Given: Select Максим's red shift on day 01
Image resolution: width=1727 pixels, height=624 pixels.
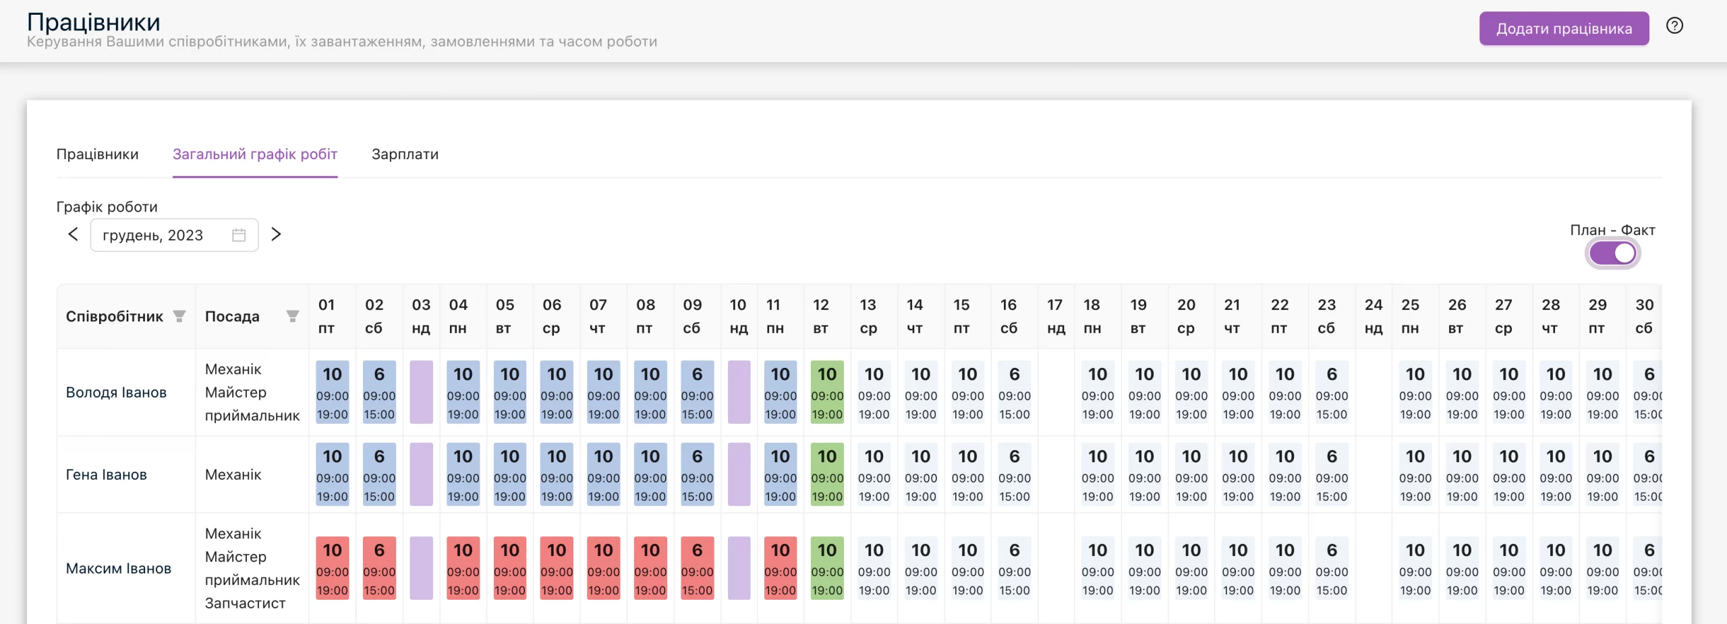Looking at the screenshot, I should click(x=333, y=568).
